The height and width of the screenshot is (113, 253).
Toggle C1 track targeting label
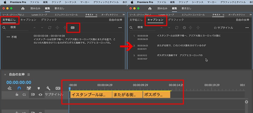pos(24,95)
